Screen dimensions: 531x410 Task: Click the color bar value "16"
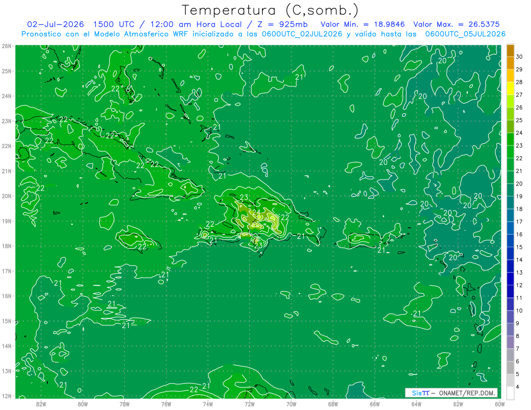pos(519,234)
